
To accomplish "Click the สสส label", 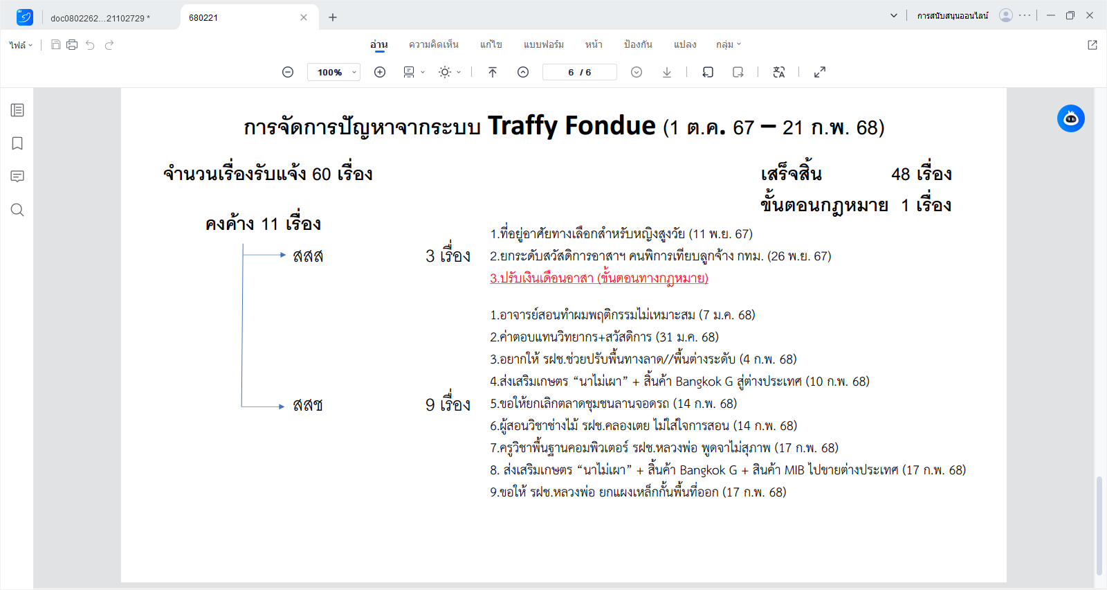I will (x=308, y=256).
